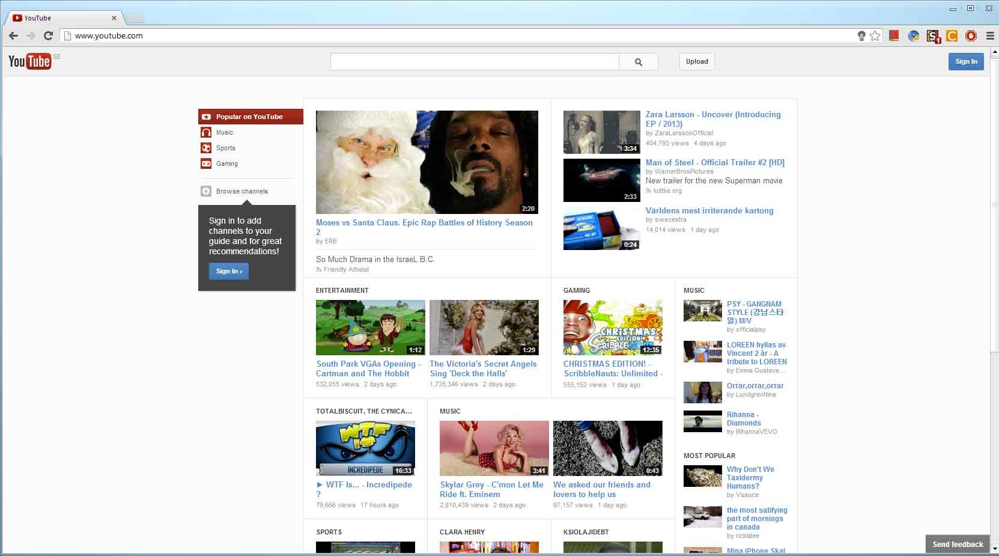The image size is (999, 556).
Task: Click the WTF Is Incredipede thumbnail
Action: point(365,448)
